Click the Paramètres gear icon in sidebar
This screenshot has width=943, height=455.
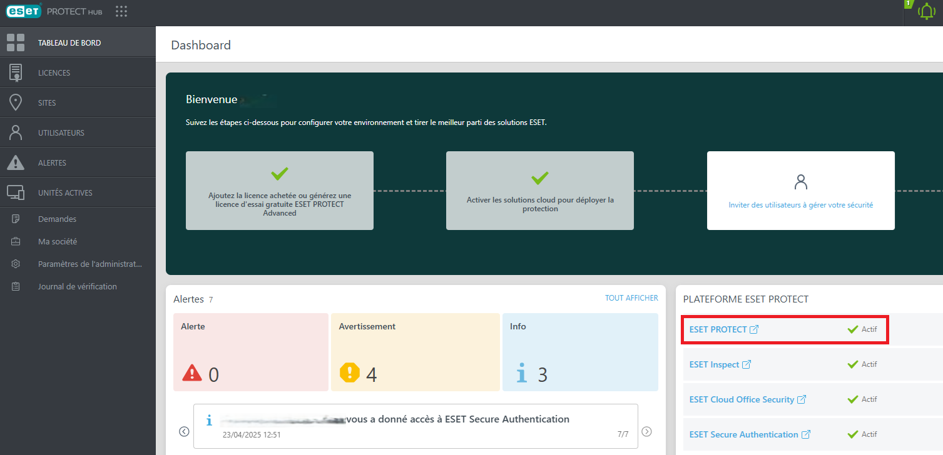[x=16, y=264]
